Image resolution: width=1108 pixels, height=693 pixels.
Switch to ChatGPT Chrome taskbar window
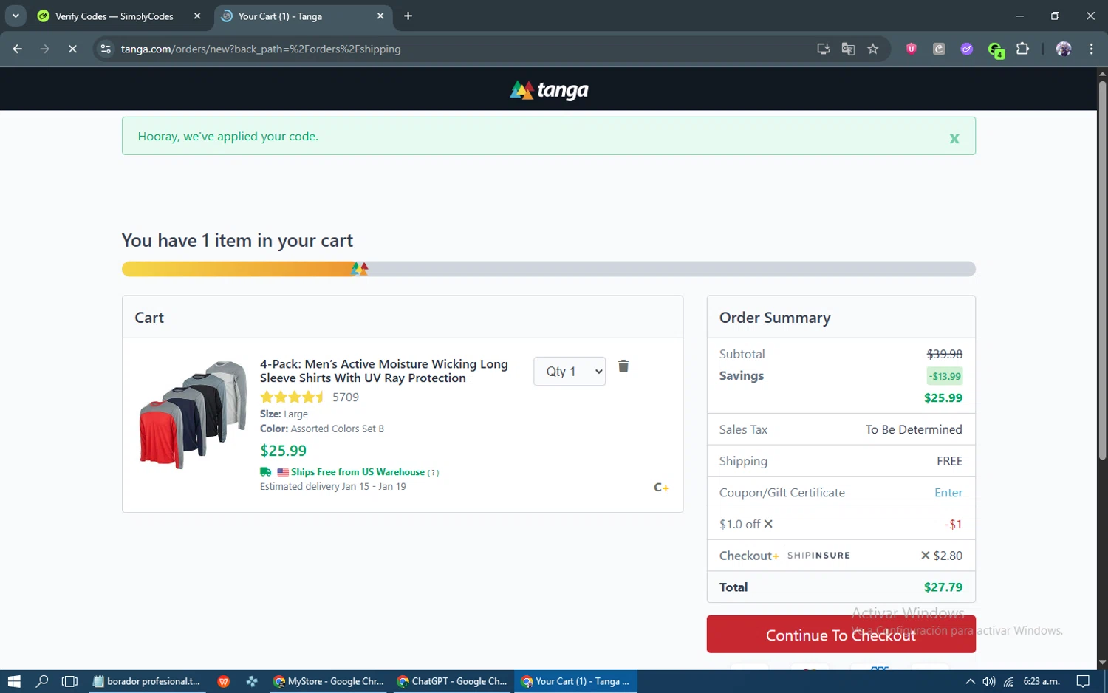pos(452,681)
